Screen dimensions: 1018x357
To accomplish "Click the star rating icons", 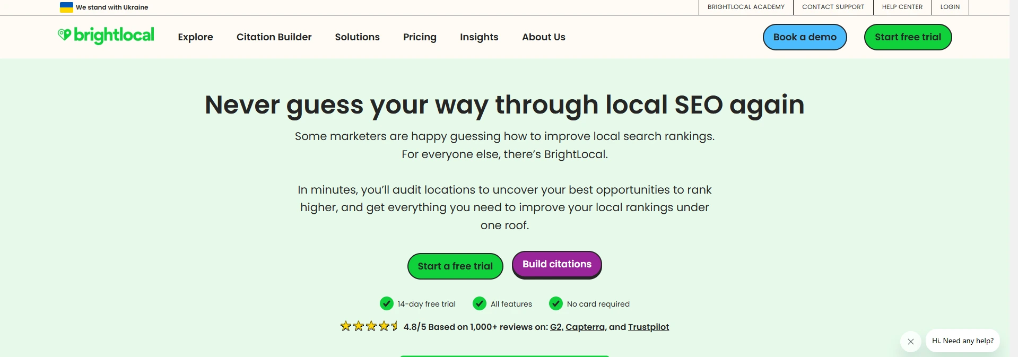I will [x=369, y=326].
